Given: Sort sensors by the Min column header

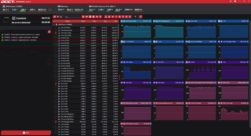Looking at the screenshot, I should point(94,21).
